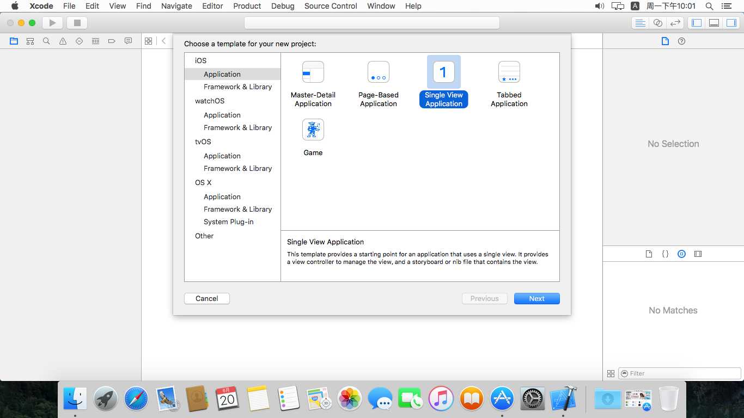This screenshot has height=418, width=744.
Task: Open the Symbol navigator
Action: 30,41
